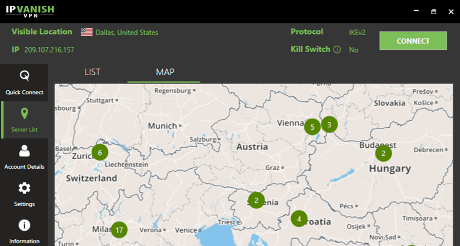This screenshot has height=246, width=460.
Task: Switch to the MAP tab
Action: point(165,72)
